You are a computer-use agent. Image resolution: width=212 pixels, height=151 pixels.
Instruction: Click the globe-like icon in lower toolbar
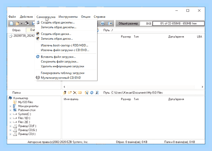click(x=87, y=93)
